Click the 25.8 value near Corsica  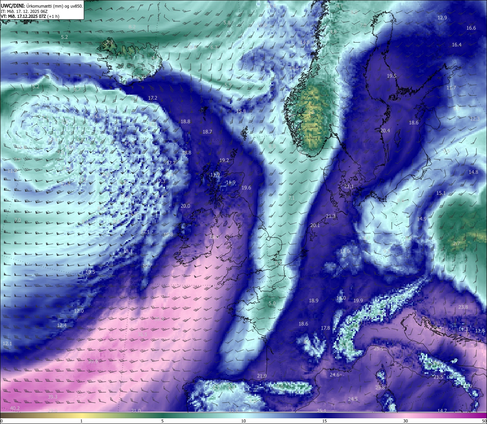click(x=380, y=387)
